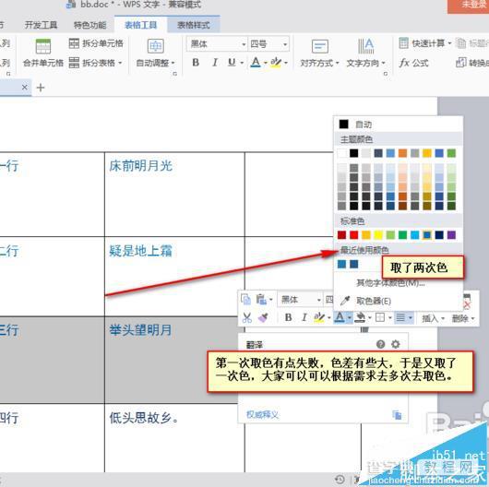Pick the green standard color swatch

(402, 234)
